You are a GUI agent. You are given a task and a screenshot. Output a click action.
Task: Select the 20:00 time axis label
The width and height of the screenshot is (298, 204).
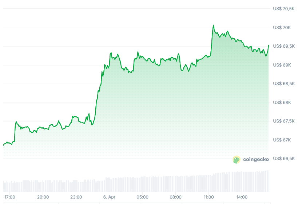[x=43, y=197]
